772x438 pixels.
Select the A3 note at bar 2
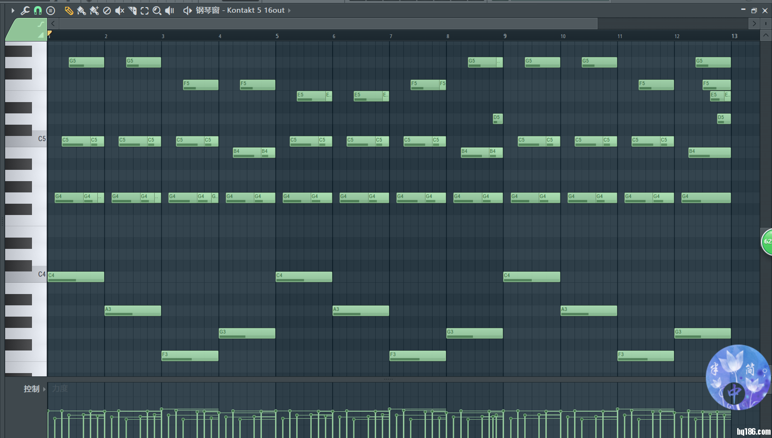[133, 311]
